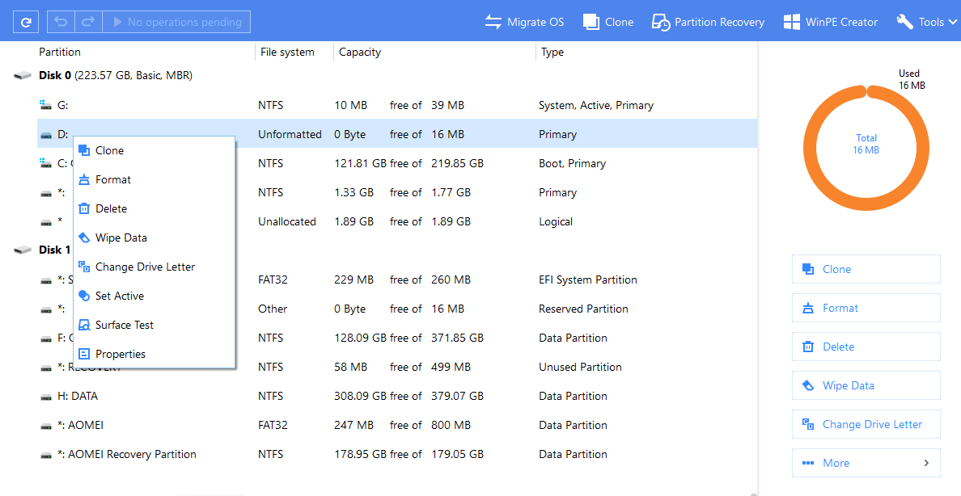Click the Wipe Data icon in the right panel

pos(808,386)
